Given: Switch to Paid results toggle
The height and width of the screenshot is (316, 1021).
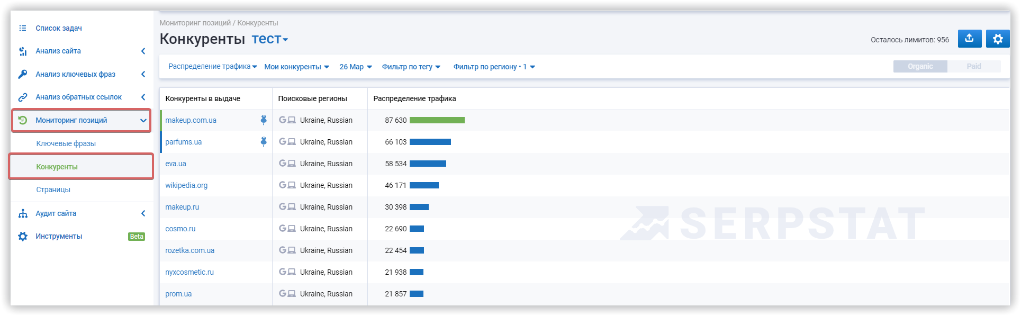Looking at the screenshot, I should coord(974,66).
